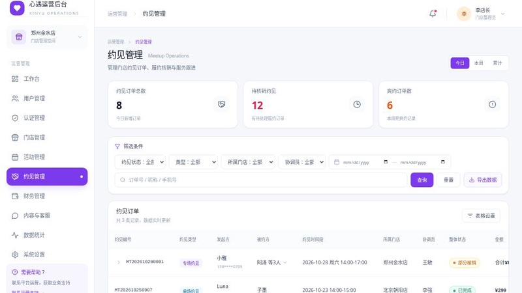Open the 郑州金水店 store switcher
522x293 pixels.
tap(47, 37)
